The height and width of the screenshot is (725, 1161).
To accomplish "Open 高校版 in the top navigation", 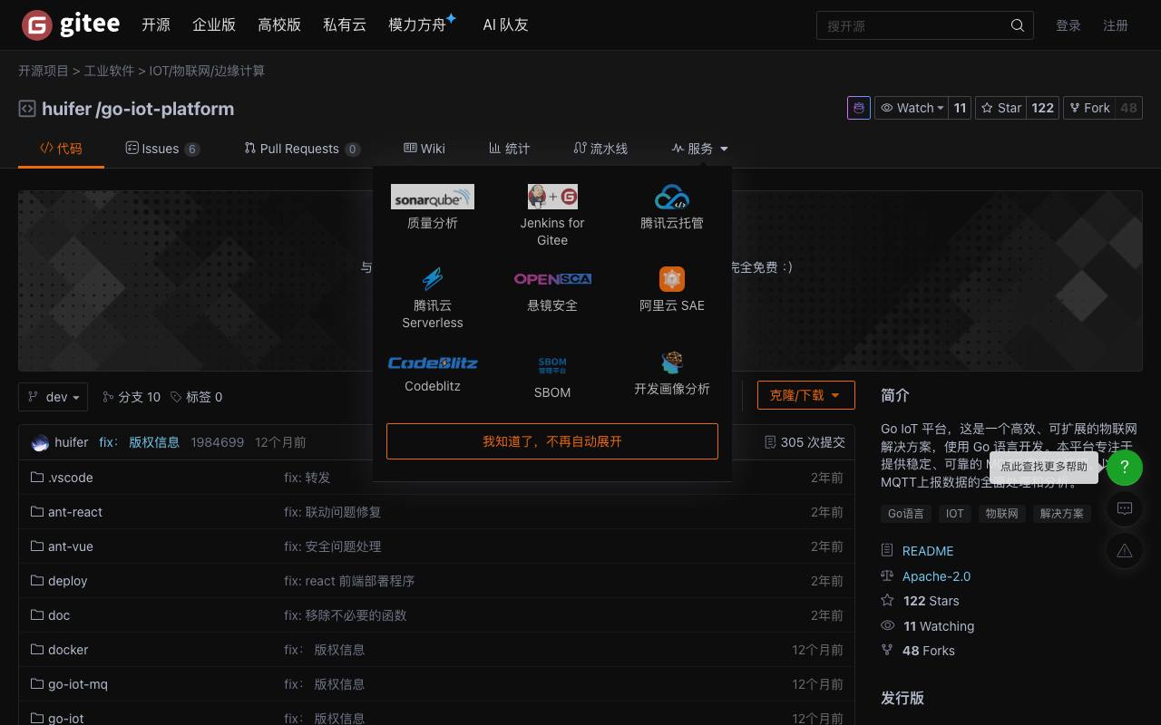I will pyautogui.click(x=279, y=25).
